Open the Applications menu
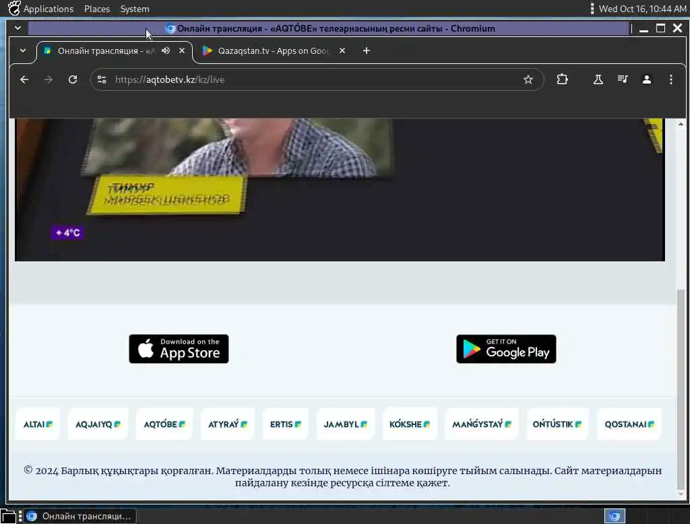This screenshot has height=524, width=690. coord(49,9)
